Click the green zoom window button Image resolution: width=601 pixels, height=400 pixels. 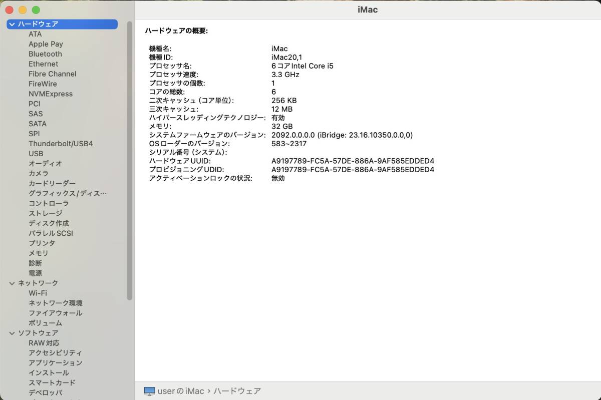36,10
